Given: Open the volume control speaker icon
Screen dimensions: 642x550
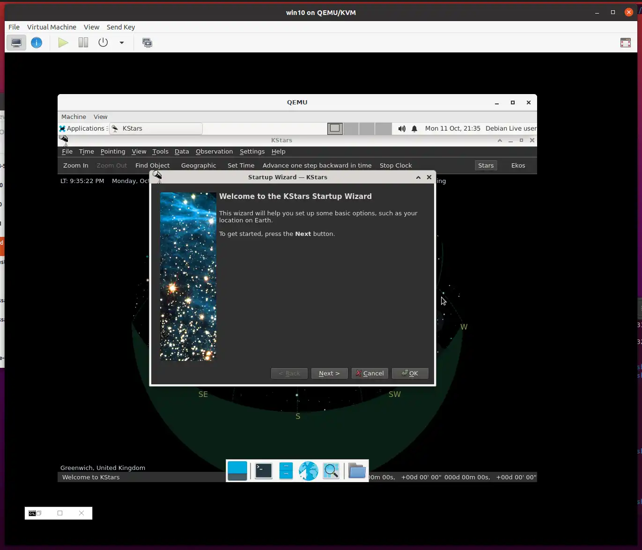Looking at the screenshot, I should pos(402,129).
